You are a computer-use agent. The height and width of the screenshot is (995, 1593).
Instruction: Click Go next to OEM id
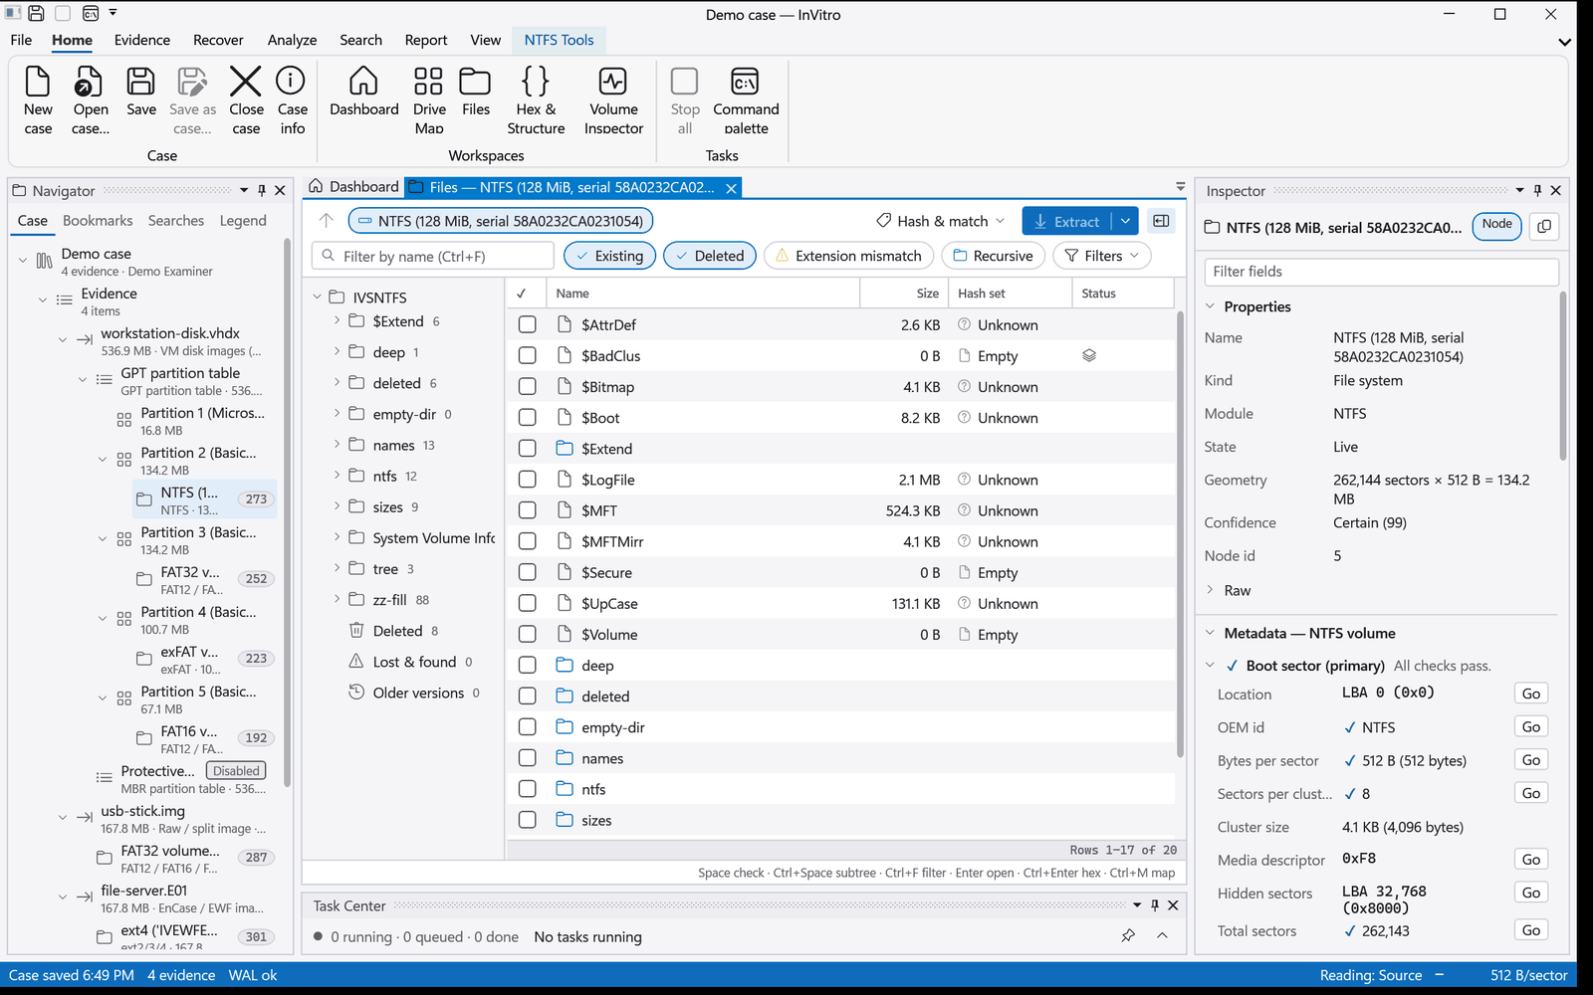point(1531,727)
